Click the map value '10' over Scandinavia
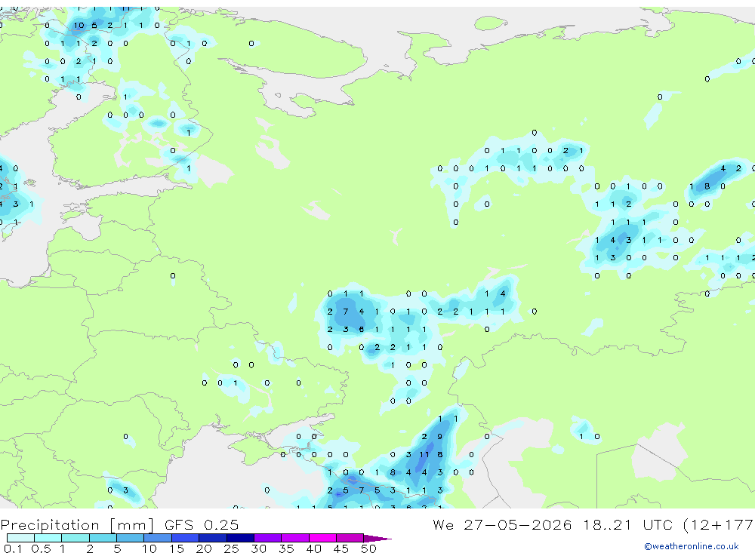Viewport: 755px width, 553px height. click(x=79, y=26)
